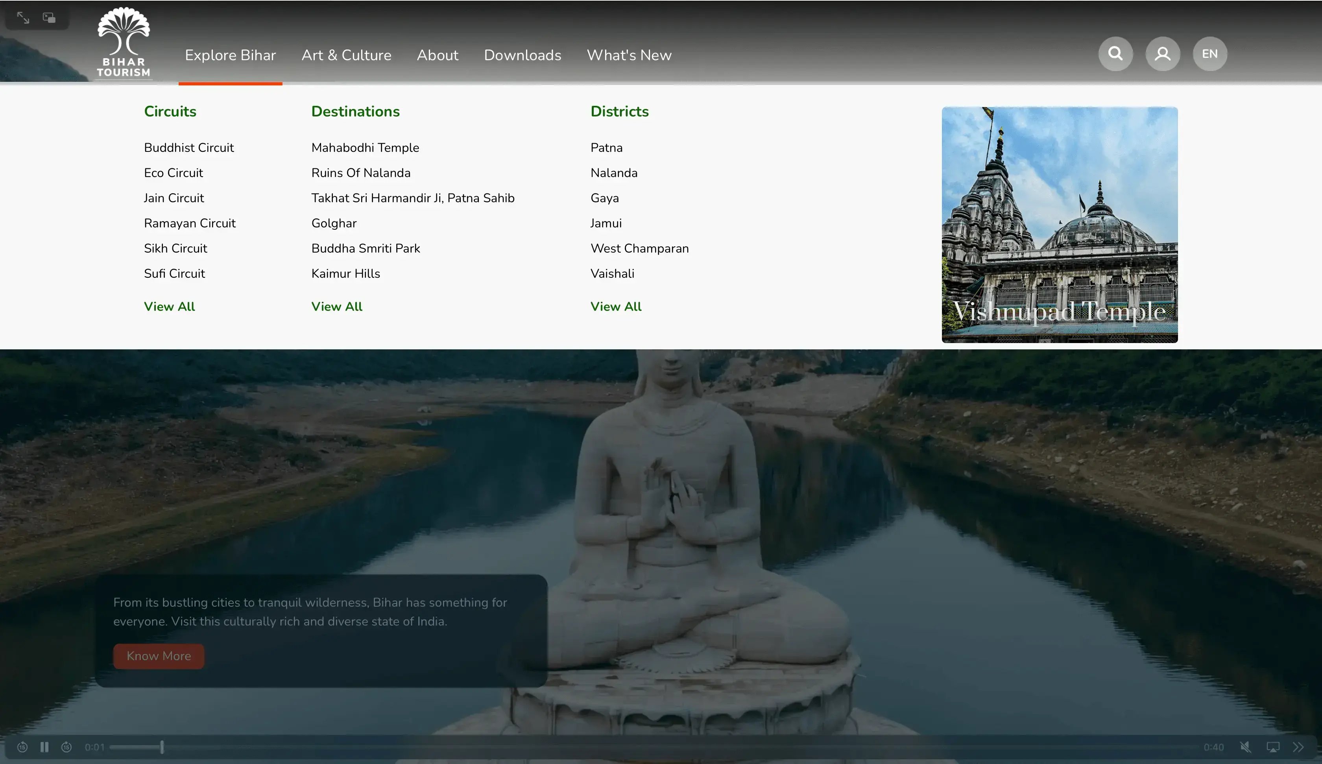Click the Vishnupad Temple image card
This screenshot has width=1322, height=764.
(1059, 225)
